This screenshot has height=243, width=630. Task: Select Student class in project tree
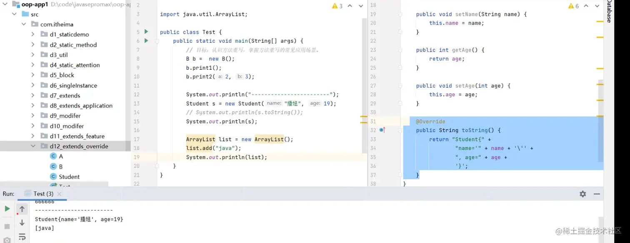click(69, 177)
